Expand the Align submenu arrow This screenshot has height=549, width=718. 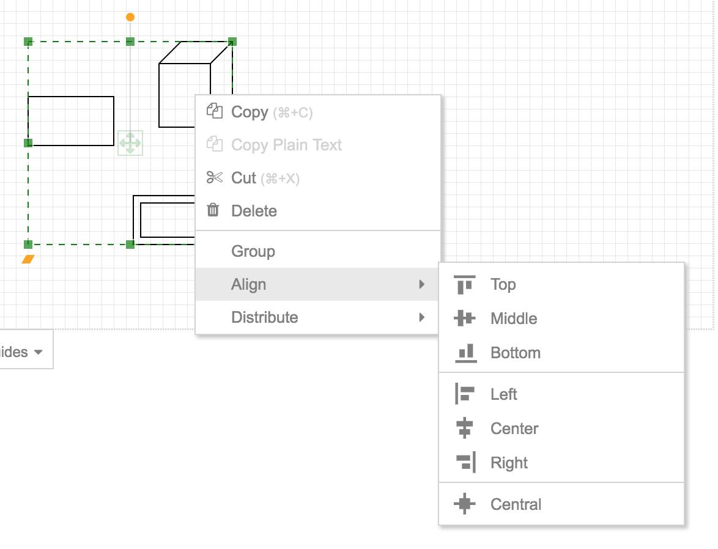[422, 284]
